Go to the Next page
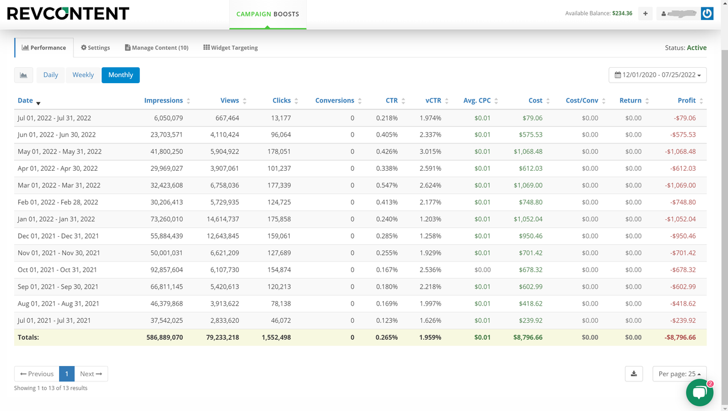728x411 pixels. point(91,374)
